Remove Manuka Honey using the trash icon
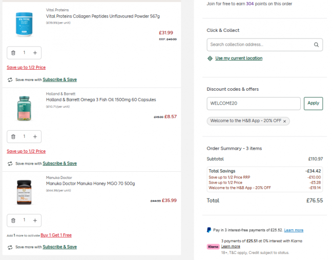The image size is (333, 260). [13, 221]
